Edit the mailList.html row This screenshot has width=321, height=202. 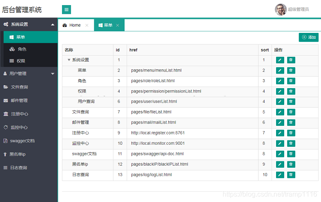[280, 122]
